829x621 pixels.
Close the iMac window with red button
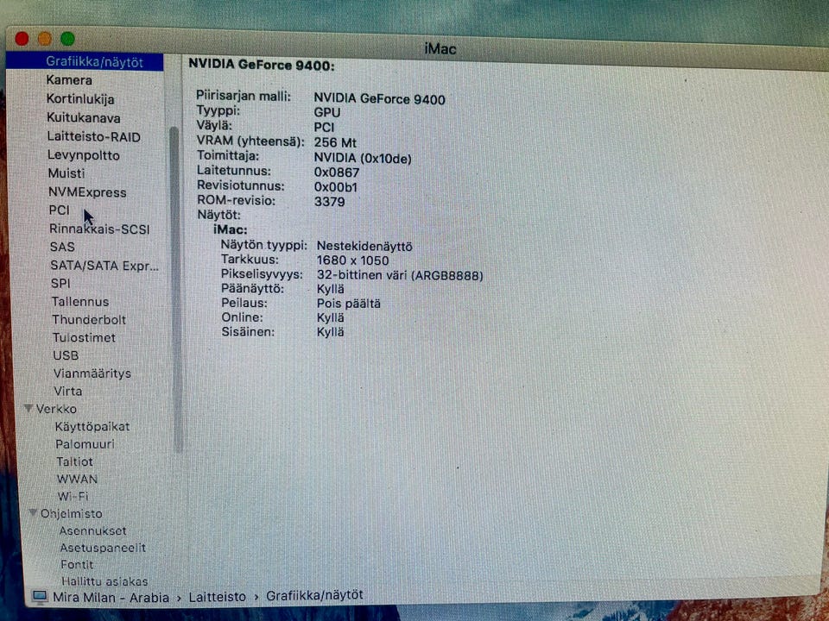(x=22, y=39)
